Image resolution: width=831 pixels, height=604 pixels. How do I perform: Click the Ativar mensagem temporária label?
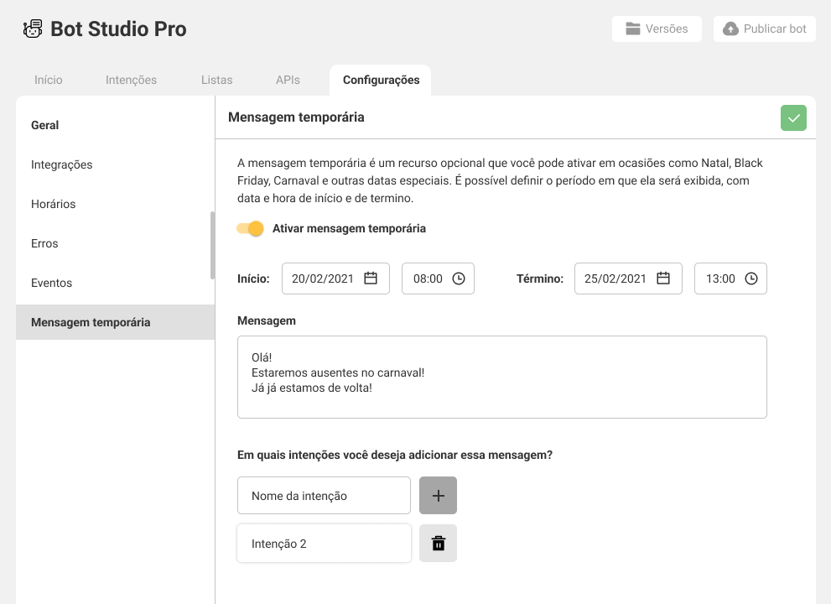[349, 228]
